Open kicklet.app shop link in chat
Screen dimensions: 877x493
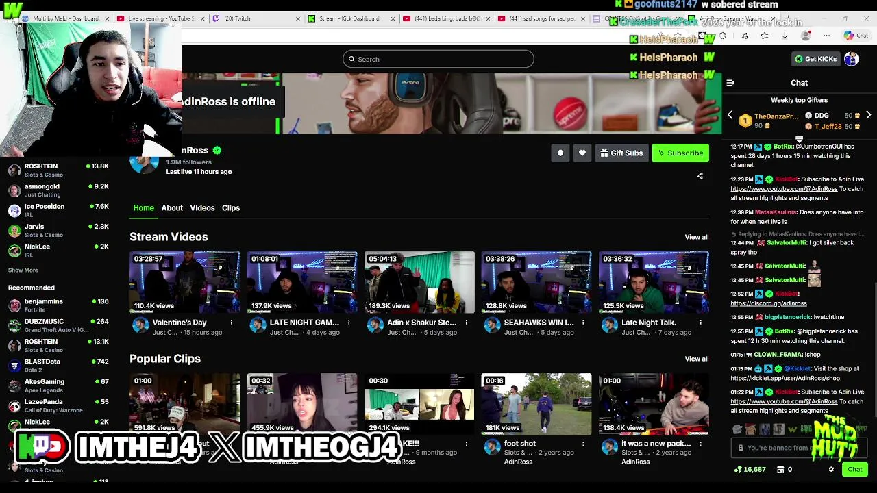coord(785,378)
